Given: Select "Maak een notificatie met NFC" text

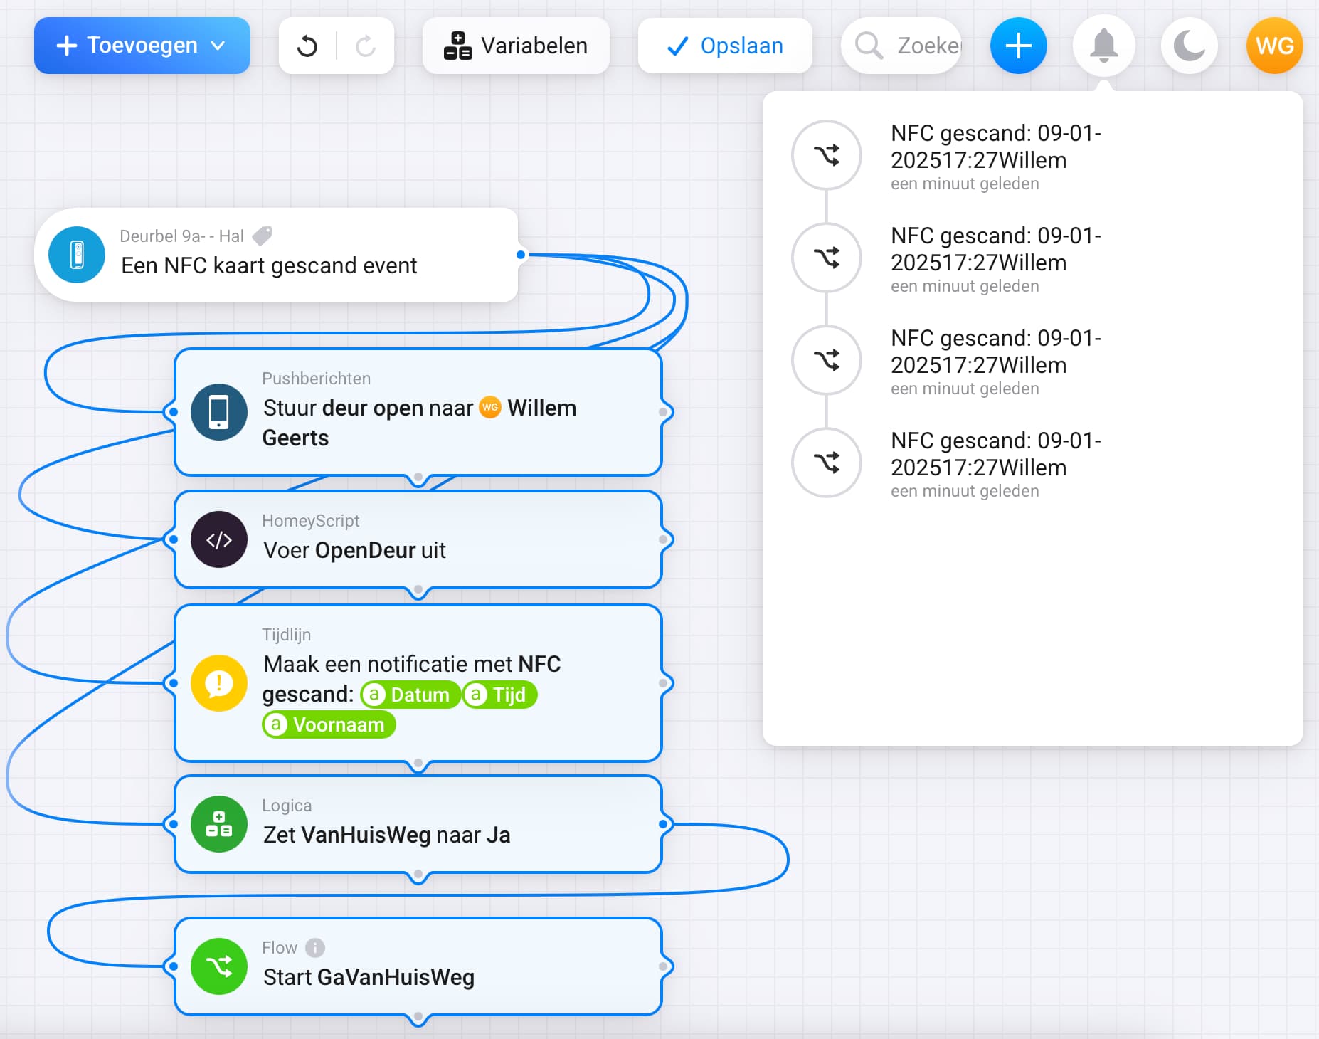Looking at the screenshot, I should 412,664.
